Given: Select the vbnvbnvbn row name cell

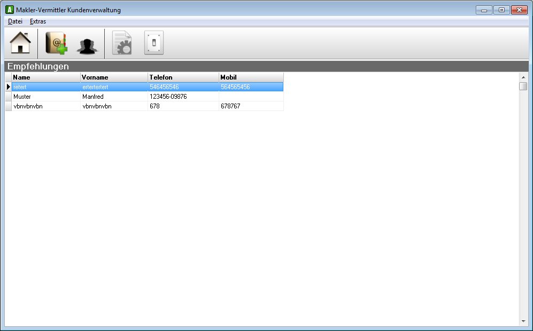Looking at the screenshot, I should click(x=46, y=106).
